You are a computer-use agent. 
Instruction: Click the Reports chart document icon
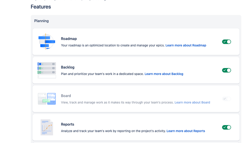coord(47,127)
